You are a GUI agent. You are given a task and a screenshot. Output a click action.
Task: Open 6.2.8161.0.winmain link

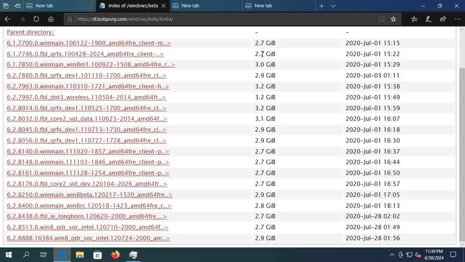pyautogui.click(x=88, y=173)
